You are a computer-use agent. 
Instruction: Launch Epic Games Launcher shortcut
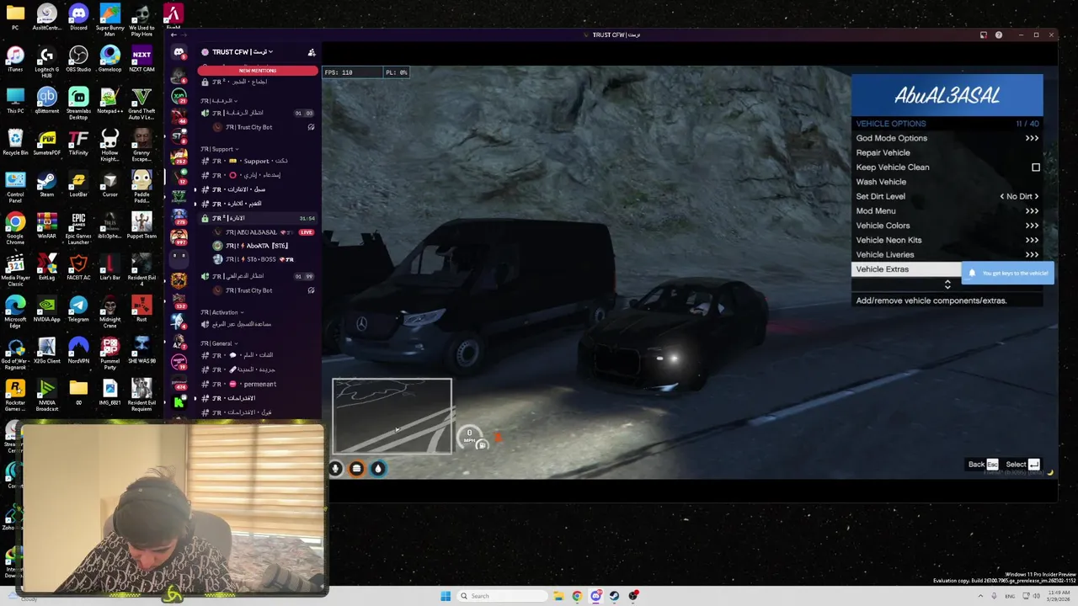(78, 226)
